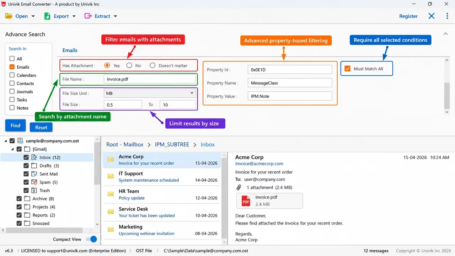455x256 pixels.
Task: Click the Property Value input field
Action: [290, 96]
